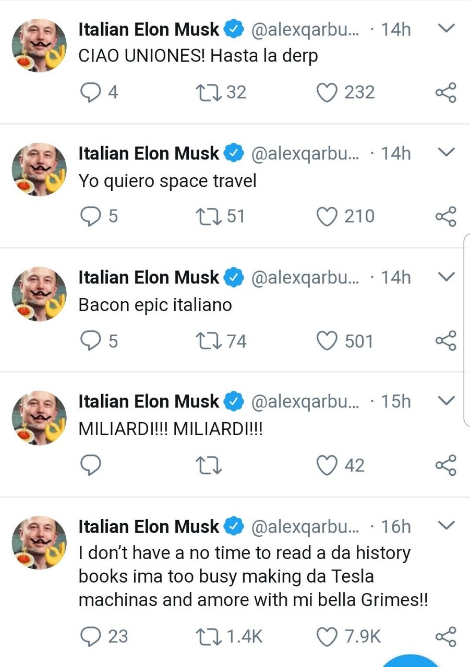
Task: Retweet the Tesla machinas tweet
Action: tap(209, 636)
